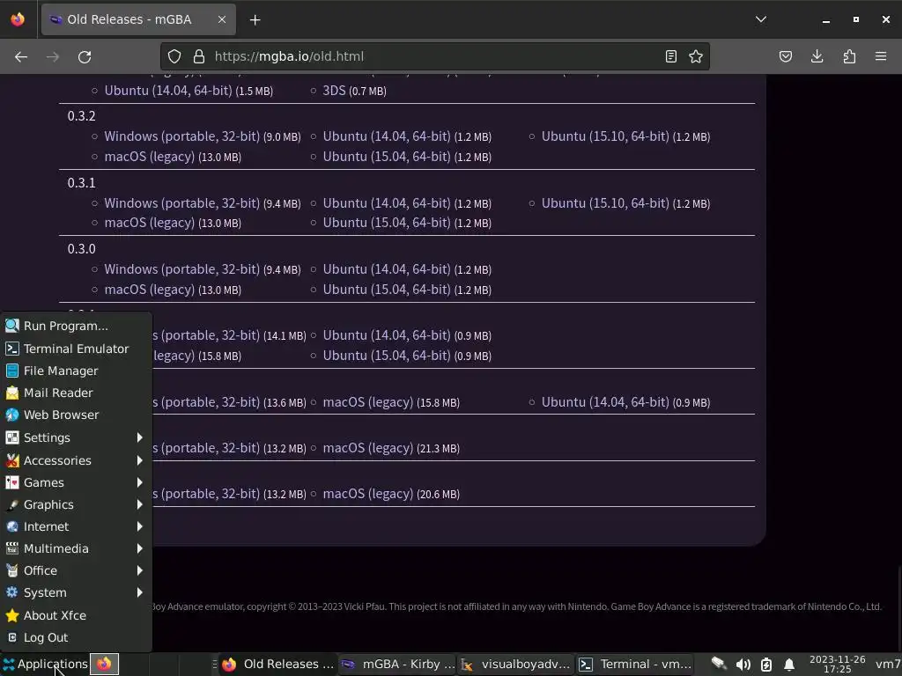Close the Old Releases - mGBA tab

tap(222, 19)
